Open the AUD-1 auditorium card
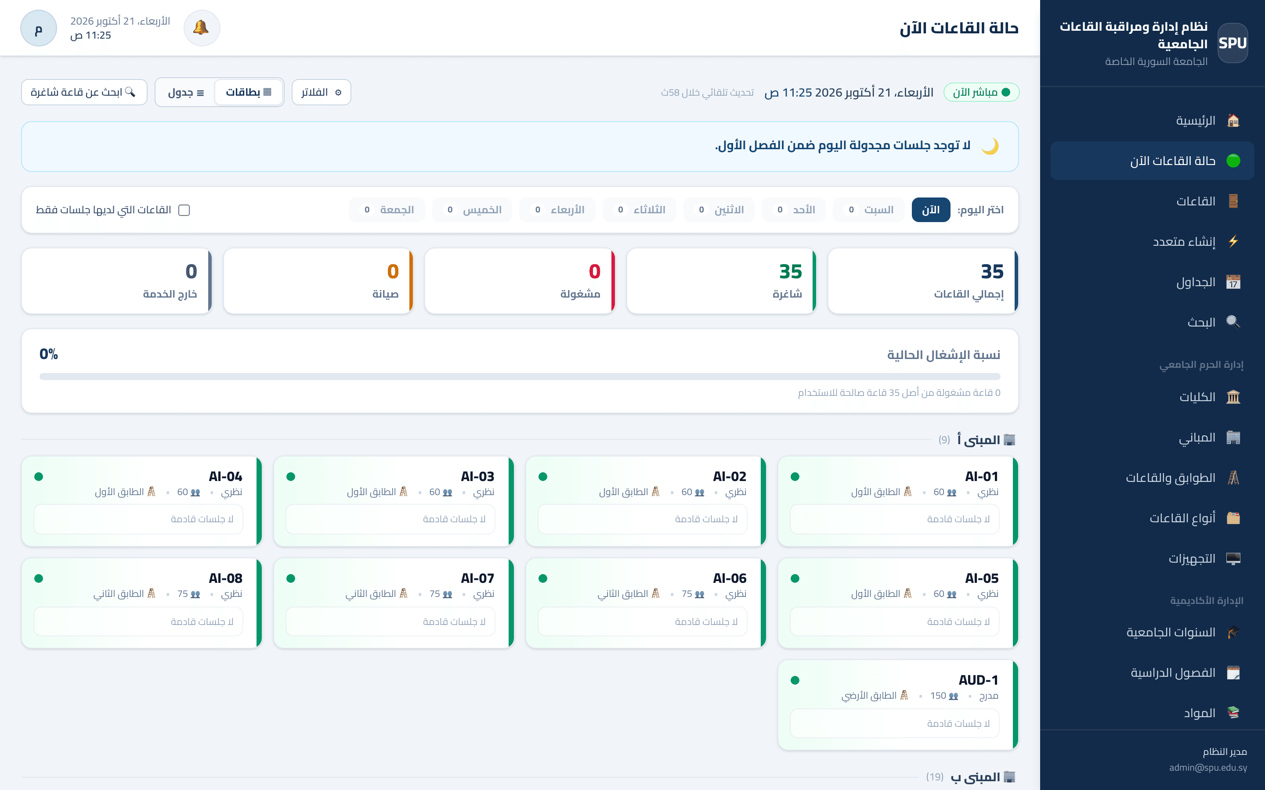 click(898, 705)
